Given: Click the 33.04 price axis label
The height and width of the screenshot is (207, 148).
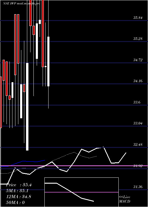Looking at the screenshot, I should tap(138, 123).
